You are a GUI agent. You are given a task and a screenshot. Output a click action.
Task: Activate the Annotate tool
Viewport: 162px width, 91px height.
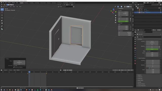(2, 26)
